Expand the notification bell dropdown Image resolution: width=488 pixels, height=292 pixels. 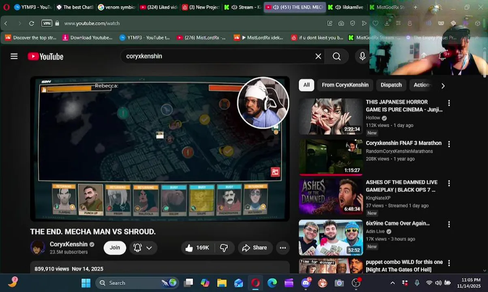[x=143, y=247]
